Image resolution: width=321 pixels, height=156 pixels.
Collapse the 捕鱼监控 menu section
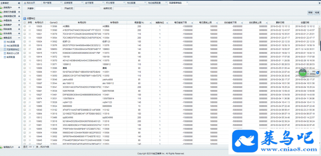[19, 38]
